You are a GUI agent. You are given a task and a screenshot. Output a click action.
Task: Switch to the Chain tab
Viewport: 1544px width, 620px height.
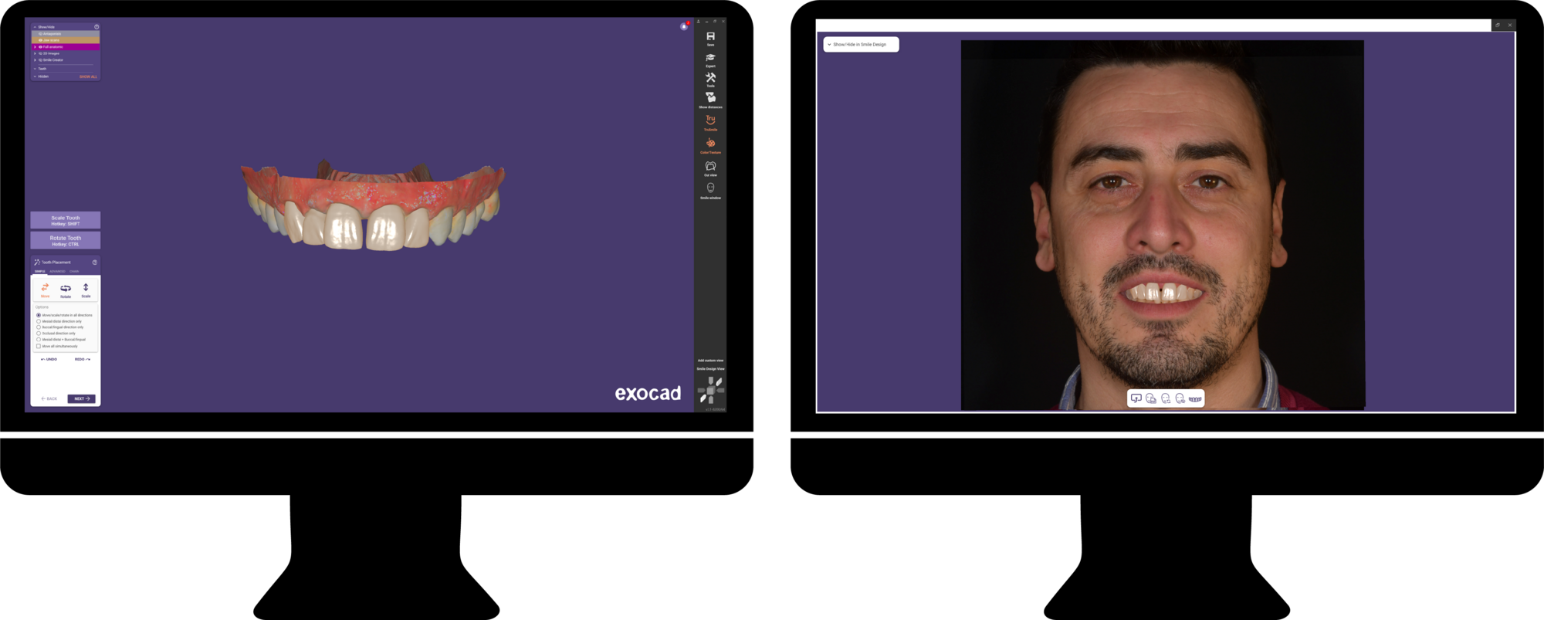[x=75, y=272]
